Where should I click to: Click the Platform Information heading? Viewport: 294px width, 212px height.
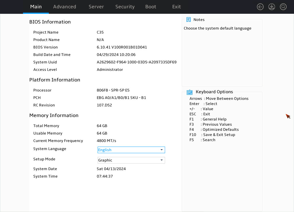point(55,80)
